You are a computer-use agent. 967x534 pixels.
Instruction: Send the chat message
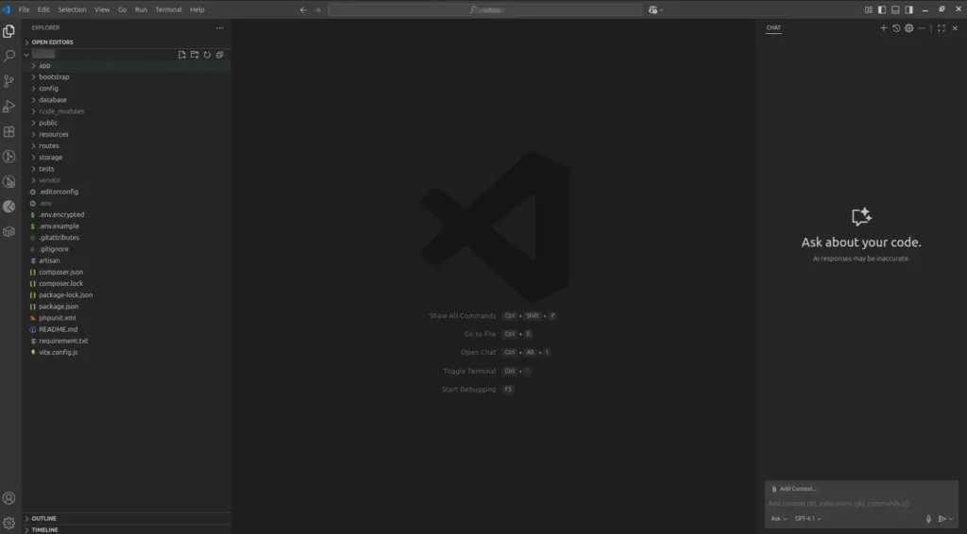click(942, 519)
